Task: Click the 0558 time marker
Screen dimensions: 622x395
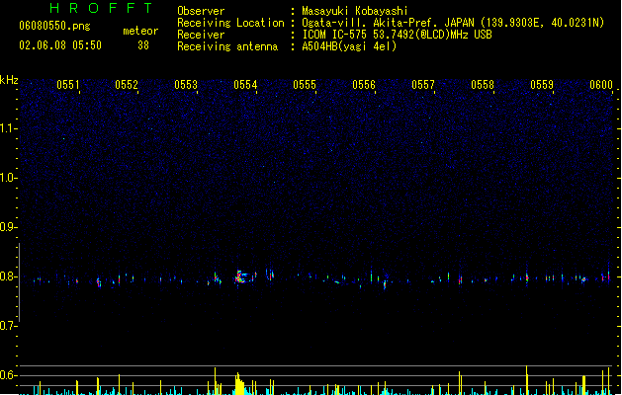Action: tap(483, 85)
